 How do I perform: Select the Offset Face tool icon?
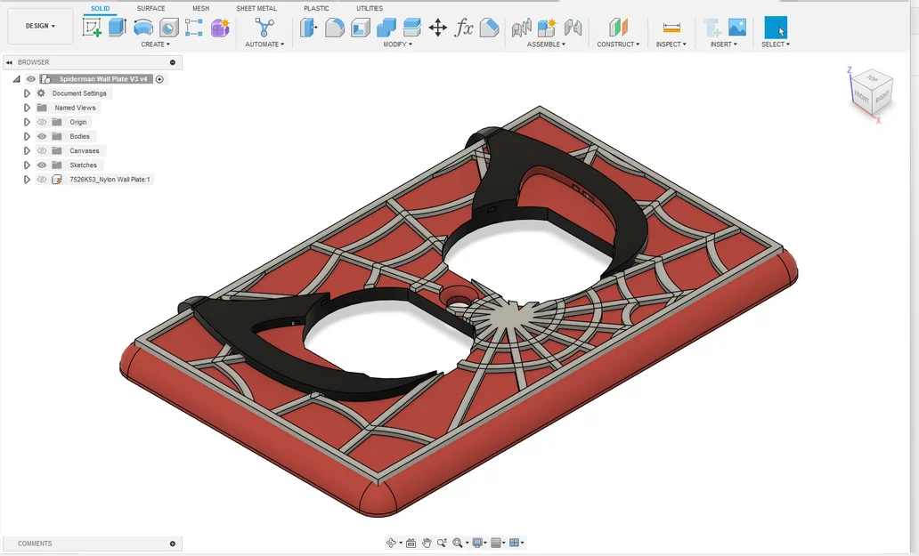coord(412,27)
